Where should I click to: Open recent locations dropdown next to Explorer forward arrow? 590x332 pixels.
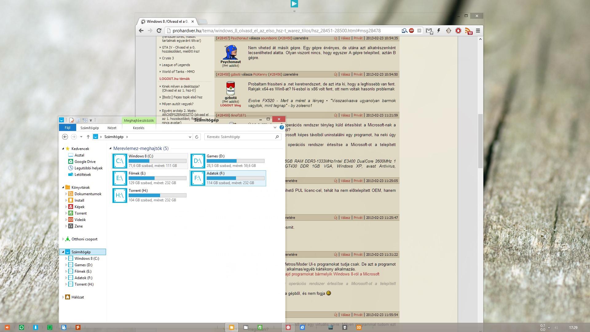tap(81, 137)
